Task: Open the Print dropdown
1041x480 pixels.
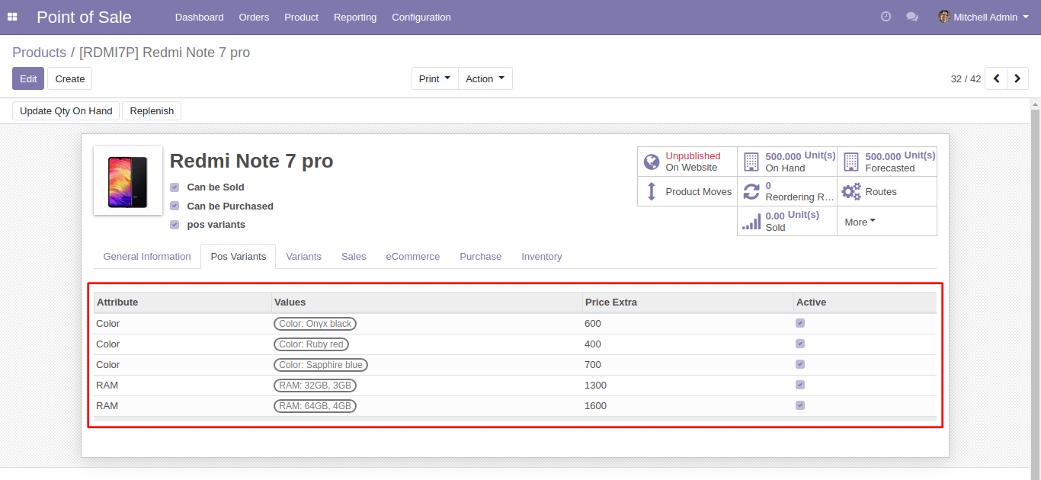Action: (435, 78)
